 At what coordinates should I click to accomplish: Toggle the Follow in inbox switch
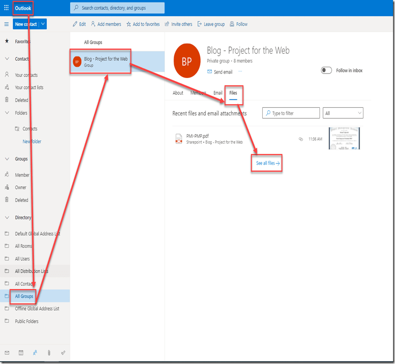click(x=326, y=71)
